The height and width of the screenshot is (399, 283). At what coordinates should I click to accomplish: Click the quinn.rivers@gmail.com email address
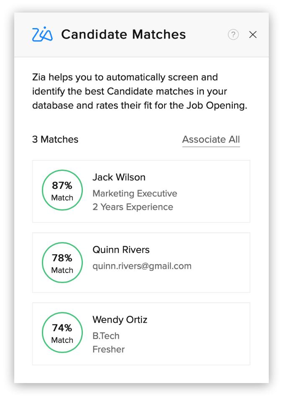pos(142,266)
